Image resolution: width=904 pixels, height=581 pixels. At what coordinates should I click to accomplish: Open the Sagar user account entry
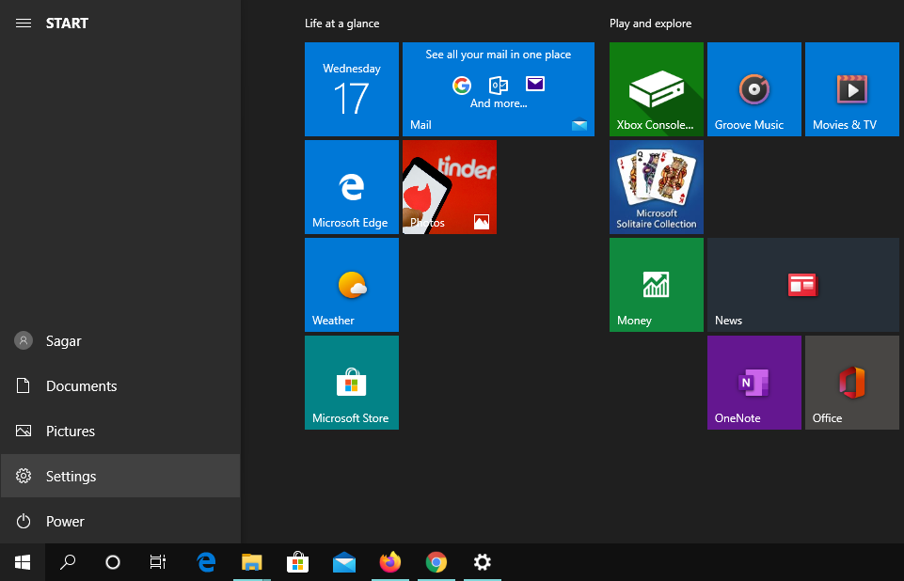tap(120, 340)
